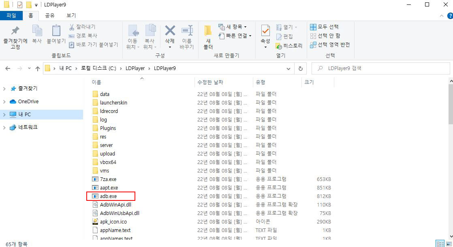
Task: Create 새 폴더 new folder
Action: click(x=208, y=37)
